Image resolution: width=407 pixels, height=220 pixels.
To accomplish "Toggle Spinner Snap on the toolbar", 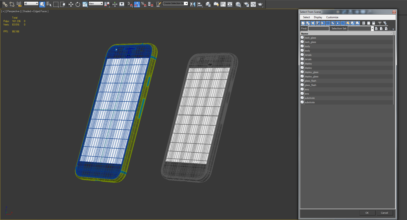I will click(x=151, y=4).
